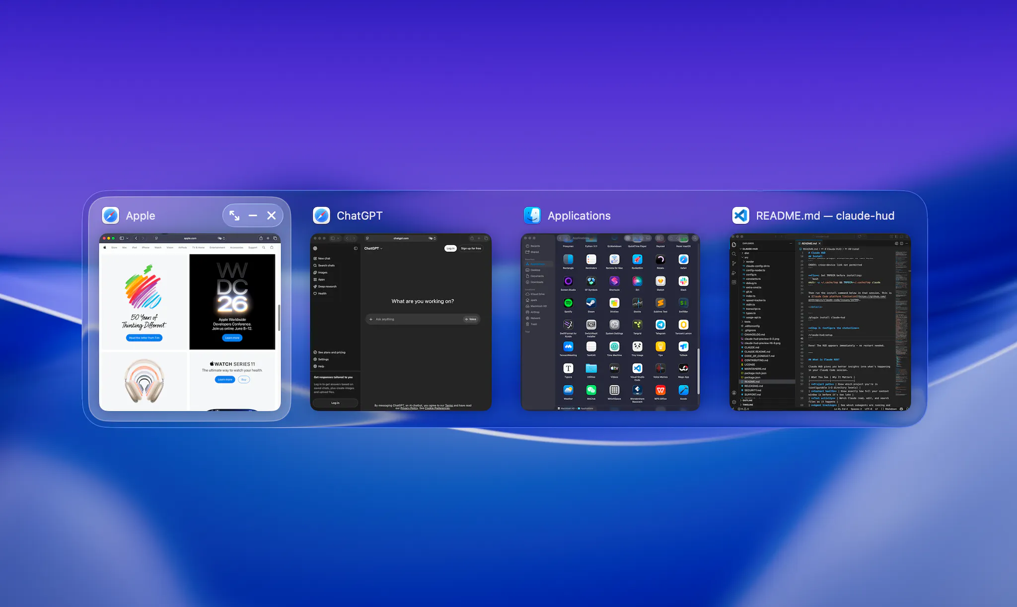Open Steam in the Applications Finder window
The image size is (1017, 607).
point(591,303)
